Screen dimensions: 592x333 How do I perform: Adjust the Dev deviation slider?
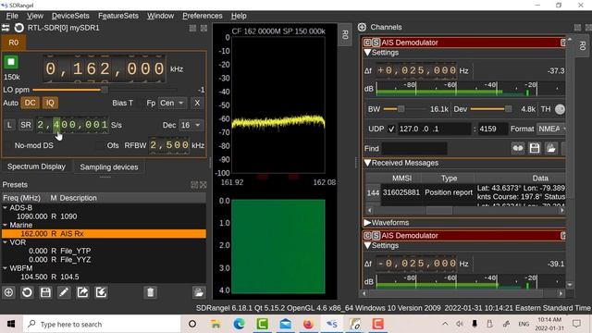pyautogui.click(x=491, y=109)
